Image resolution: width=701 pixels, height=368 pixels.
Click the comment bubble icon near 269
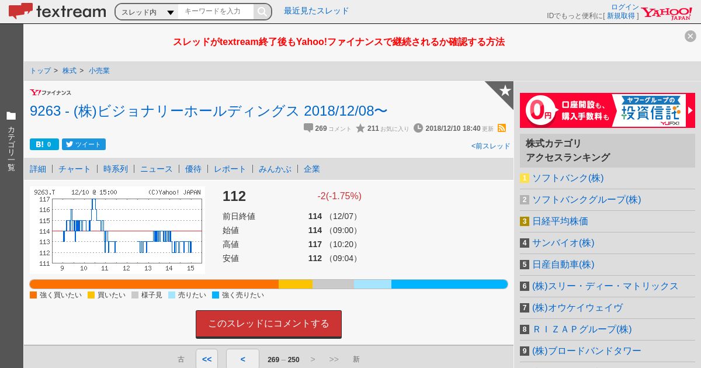(308, 128)
